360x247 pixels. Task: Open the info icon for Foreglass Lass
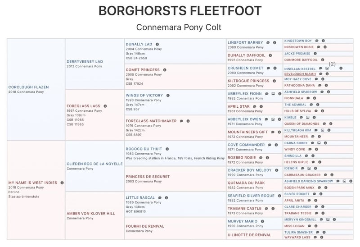[x=105, y=106]
